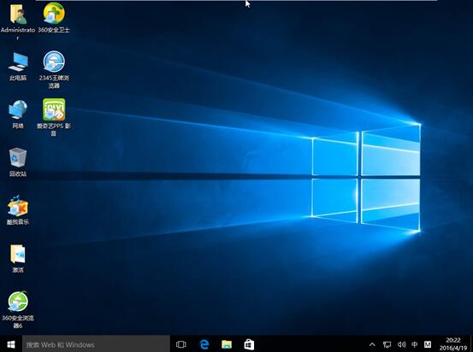Focus the 搜索 Web 和 Windows search box

point(96,344)
